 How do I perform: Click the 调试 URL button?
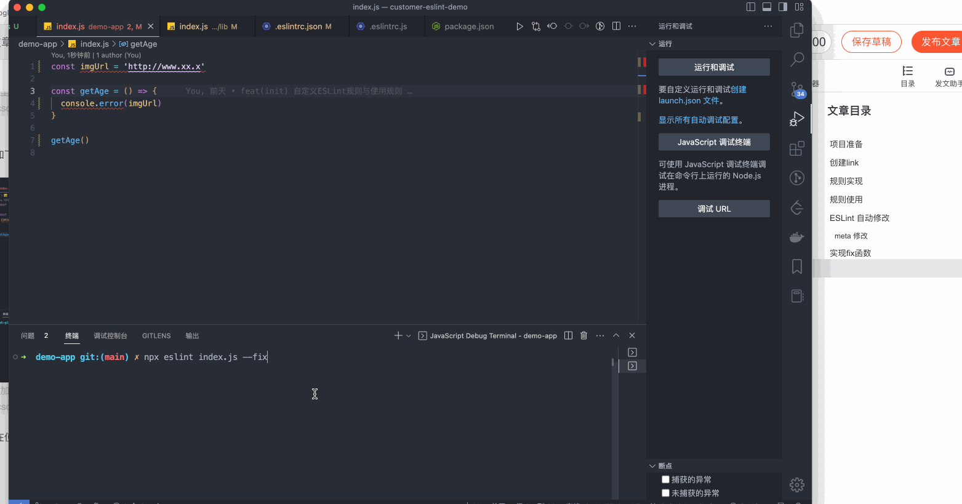[714, 209]
